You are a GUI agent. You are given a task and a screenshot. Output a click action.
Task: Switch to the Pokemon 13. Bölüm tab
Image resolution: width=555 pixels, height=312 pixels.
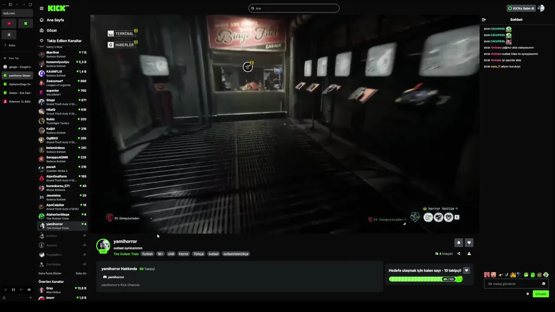coord(17,101)
